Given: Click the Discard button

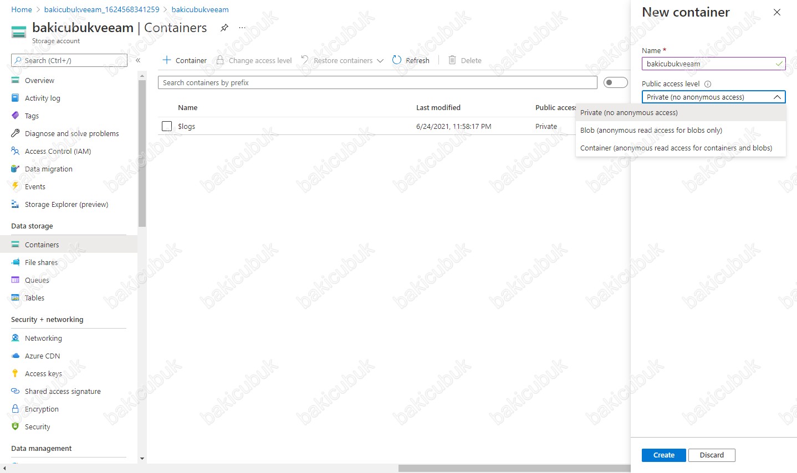Looking at the screenshot, I should point(712,455).
